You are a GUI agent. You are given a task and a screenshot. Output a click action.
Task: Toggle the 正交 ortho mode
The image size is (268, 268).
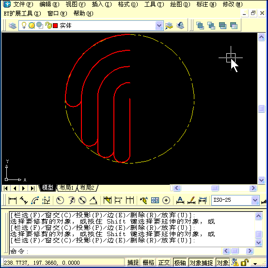coord(164,263)
